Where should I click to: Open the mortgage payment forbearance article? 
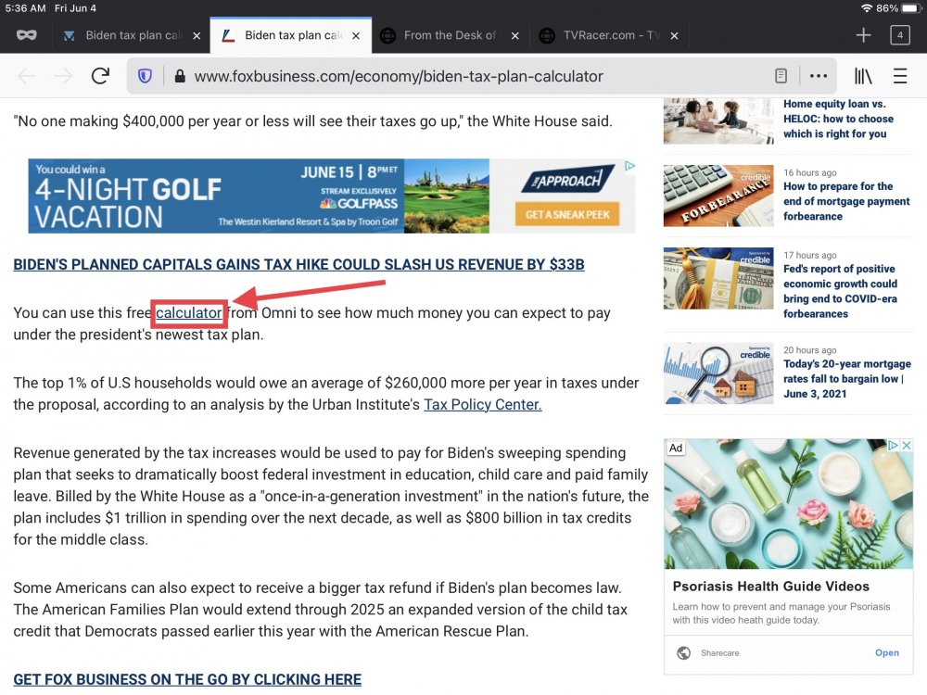click(x=846, y=201)
